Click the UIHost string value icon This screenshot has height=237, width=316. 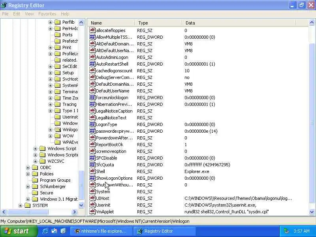(x=92, y=198)
